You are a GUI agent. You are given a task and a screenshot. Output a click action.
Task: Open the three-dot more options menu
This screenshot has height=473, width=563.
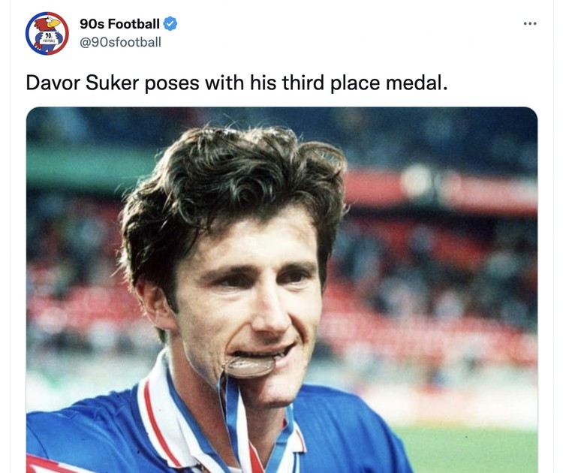(x=530, y=24)
